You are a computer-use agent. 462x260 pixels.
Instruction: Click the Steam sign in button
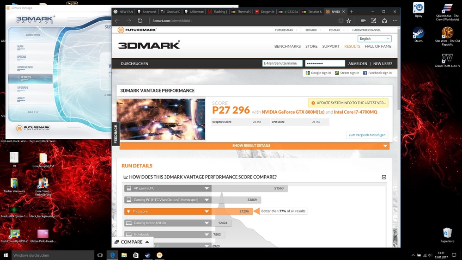tap(346, 73)
